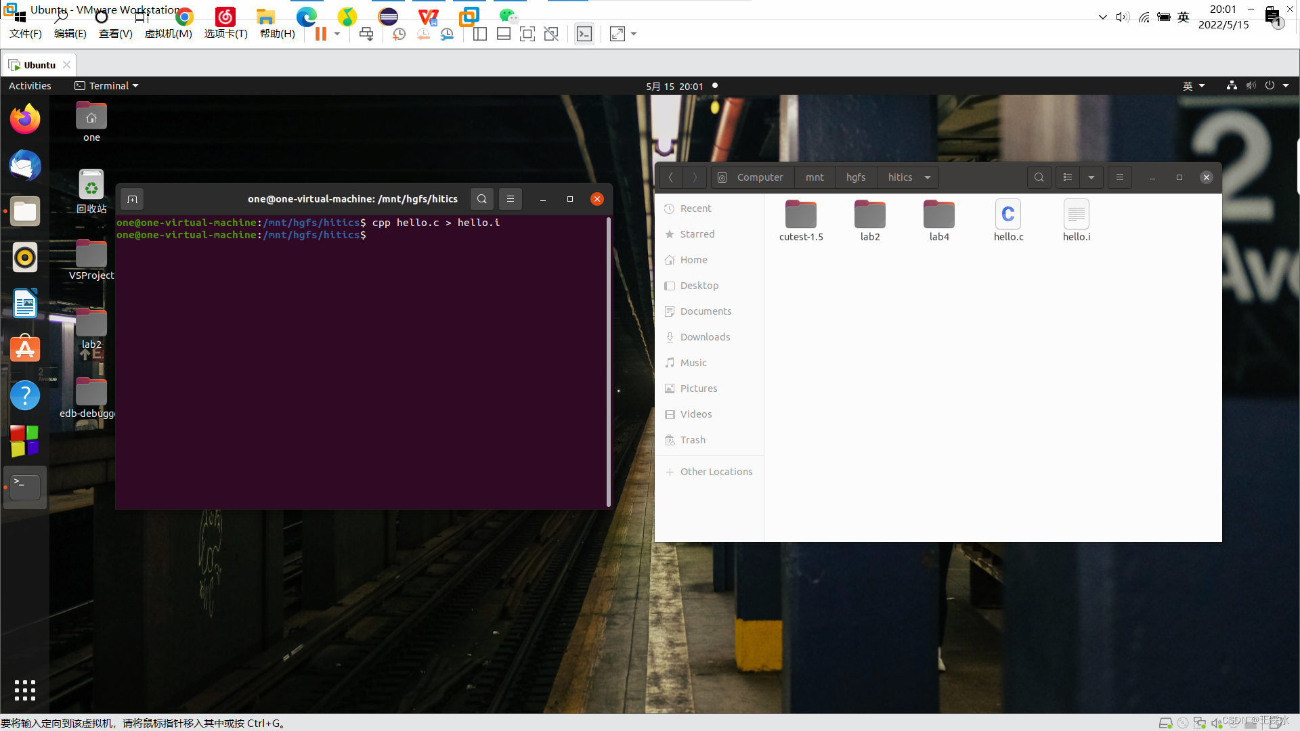Click the file manager search icon

1039,177
